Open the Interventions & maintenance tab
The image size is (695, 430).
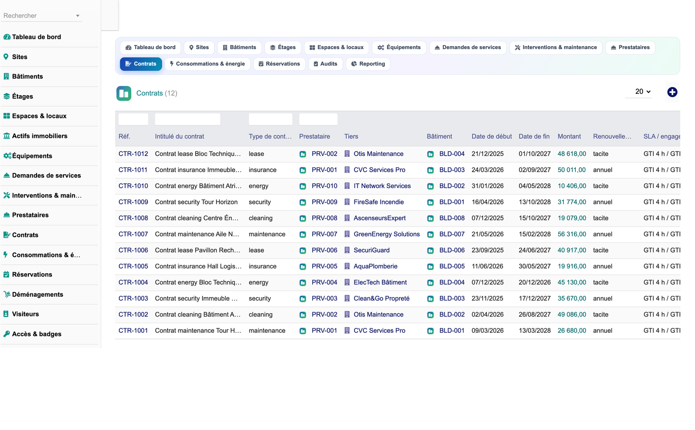tap(556, 48)
